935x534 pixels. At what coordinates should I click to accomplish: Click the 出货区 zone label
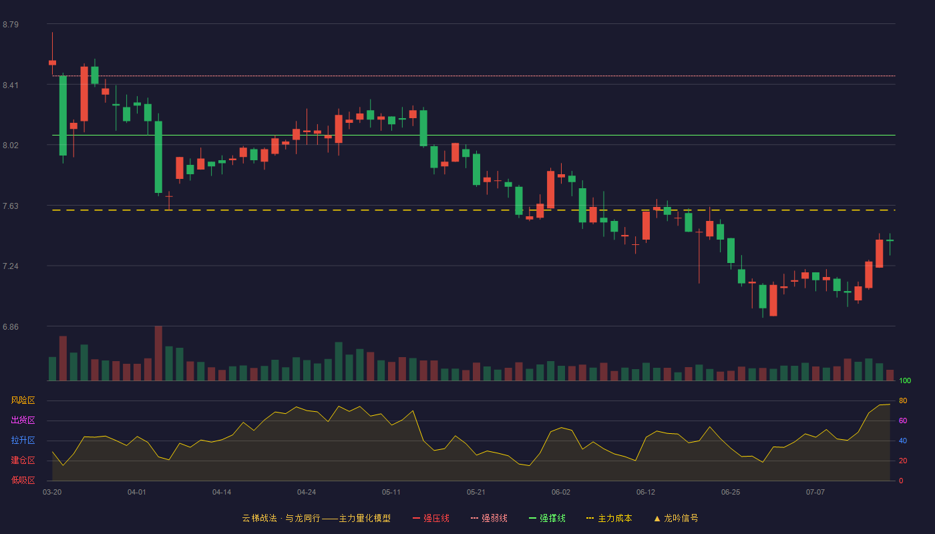(23, 421)
